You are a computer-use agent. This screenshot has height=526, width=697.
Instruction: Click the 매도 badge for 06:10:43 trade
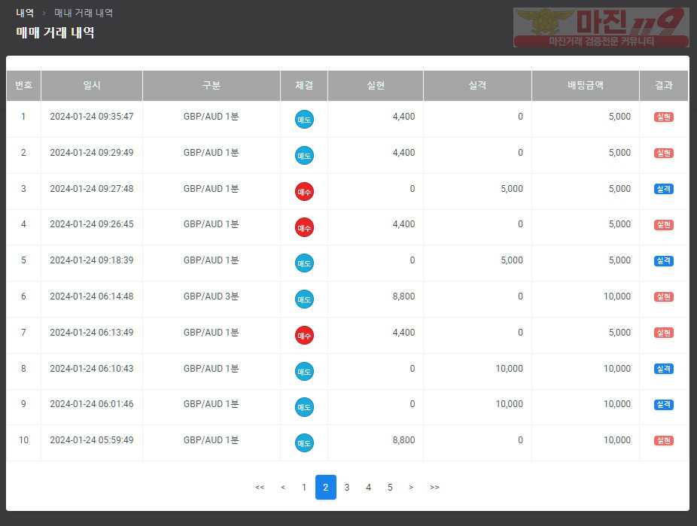point(305,372)
